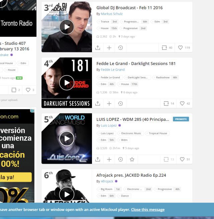Click the yellow ad button ending in 'la ya!'
The width and height of the screenshot is (214, 219).
tap(16, 177)
